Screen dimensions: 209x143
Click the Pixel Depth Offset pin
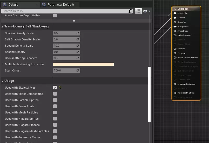click(175, 93)
